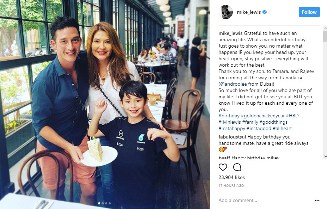Visit commenter fabuloustsui's profile
The height and width of the screenshot is (209, 327).
point(232,137)
